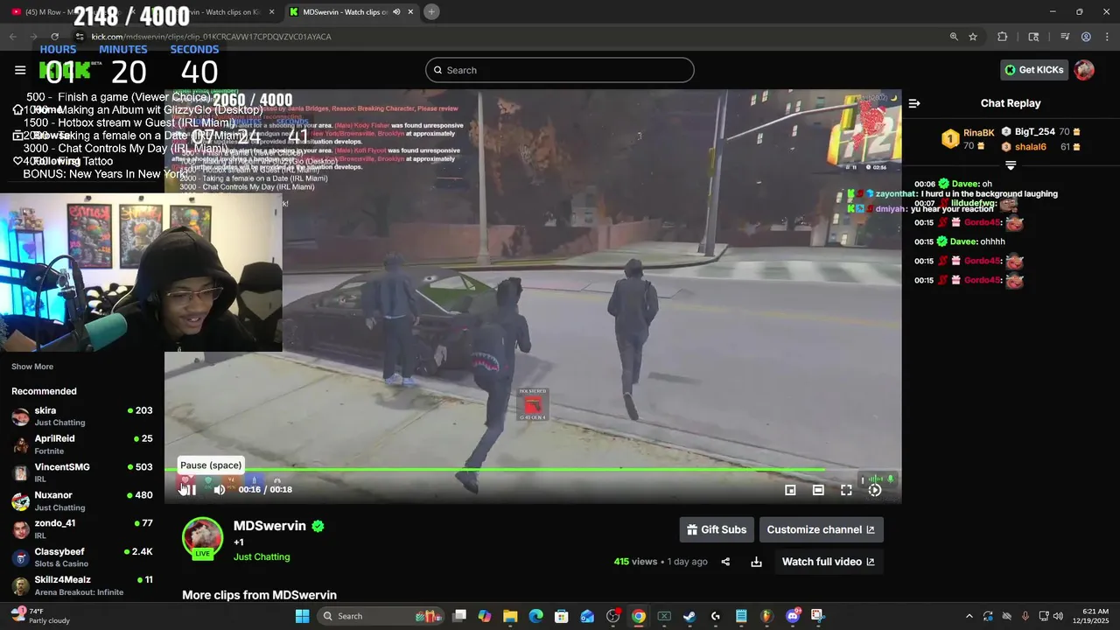Open MDSwervin live avatar

[202, 538]
